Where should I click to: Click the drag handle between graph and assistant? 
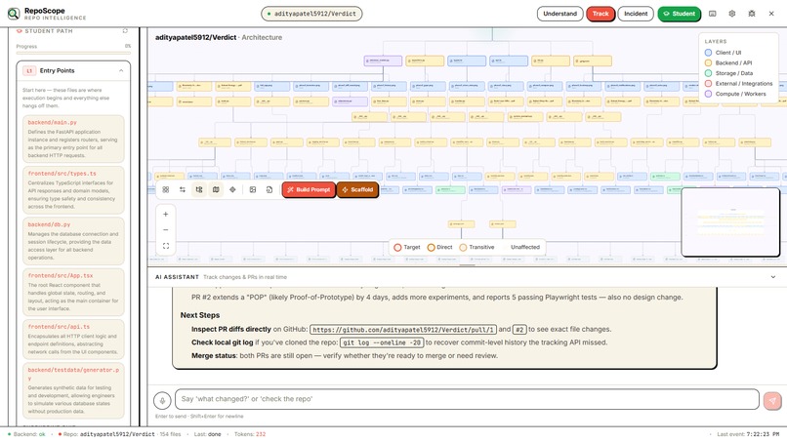pos(468,264)
